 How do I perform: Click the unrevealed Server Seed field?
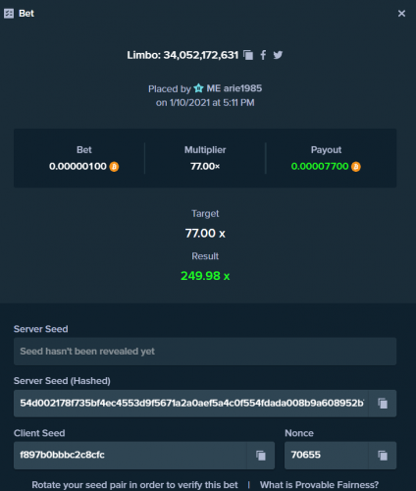(205, 352)
